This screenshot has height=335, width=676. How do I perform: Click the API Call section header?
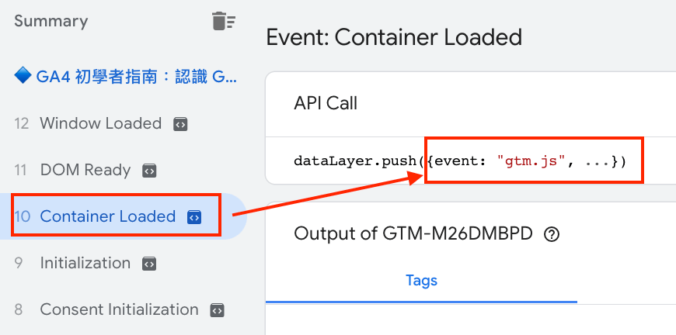(326, 103)
